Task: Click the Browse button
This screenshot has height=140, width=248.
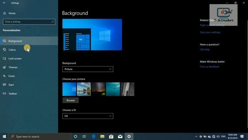Action: [x=71, y=100]
